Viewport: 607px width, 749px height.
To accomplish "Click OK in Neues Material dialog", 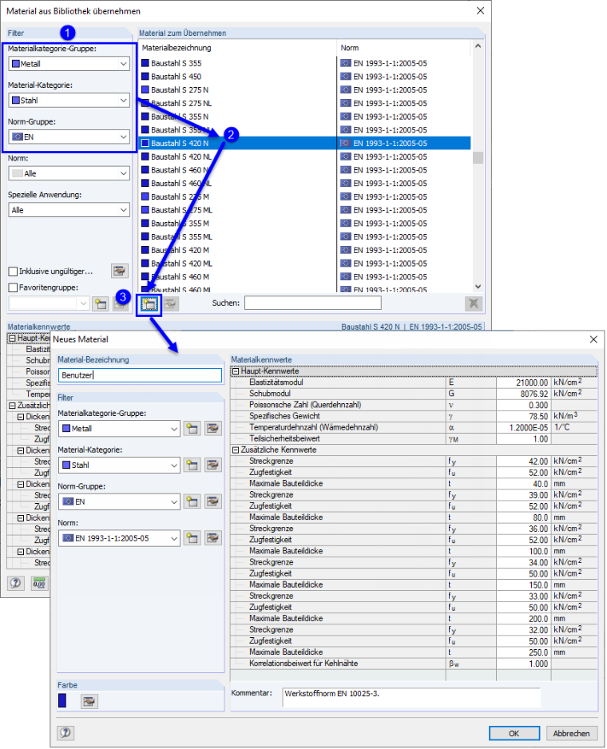I will tap(514, 733).
